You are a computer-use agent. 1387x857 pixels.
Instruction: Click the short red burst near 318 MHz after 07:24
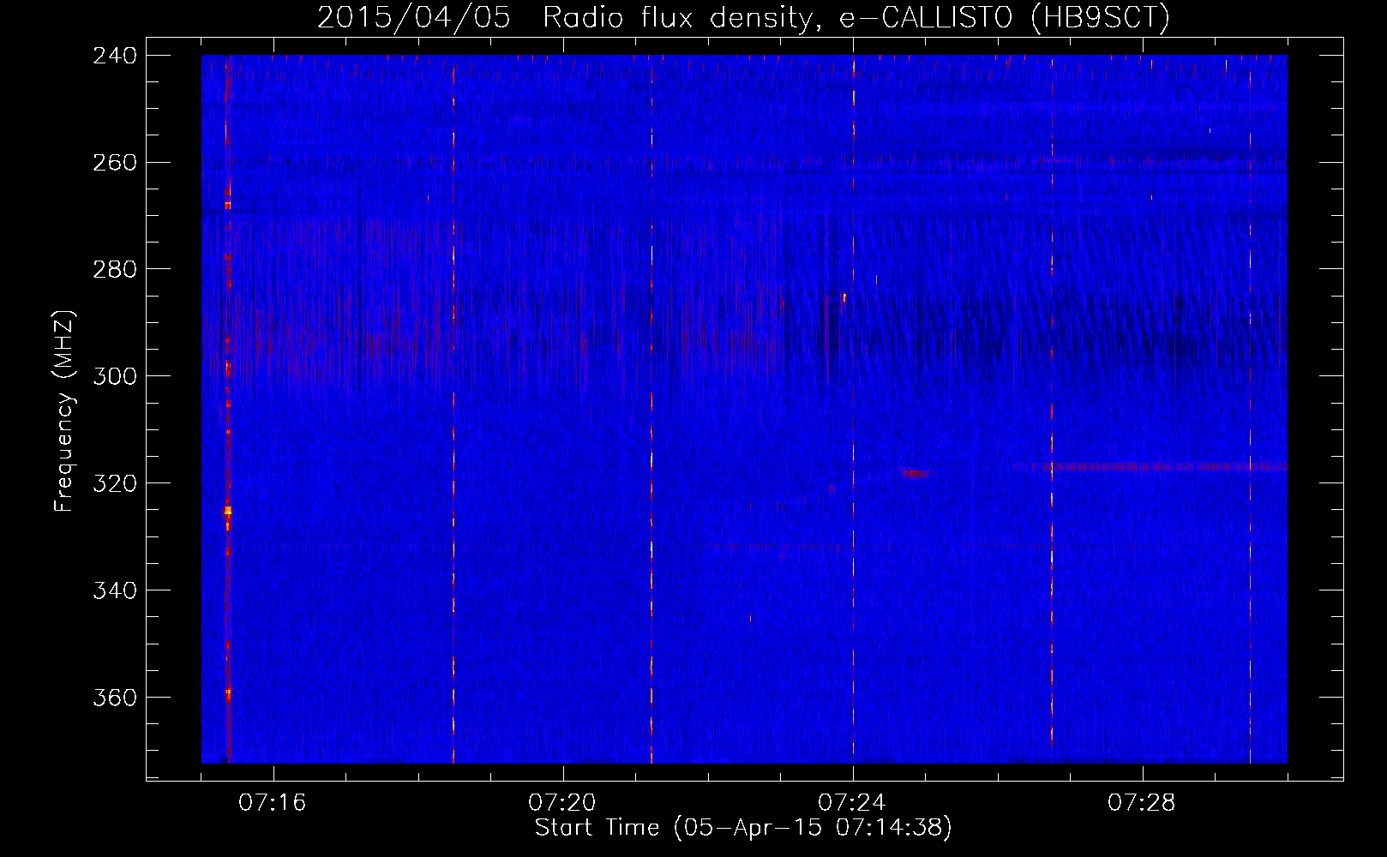(x=915, y=473)
